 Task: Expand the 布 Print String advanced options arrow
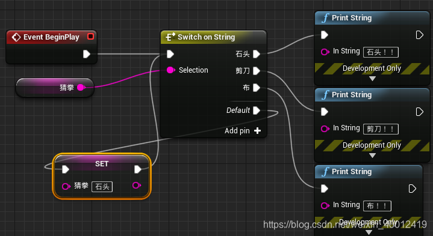tap(369, 232)
